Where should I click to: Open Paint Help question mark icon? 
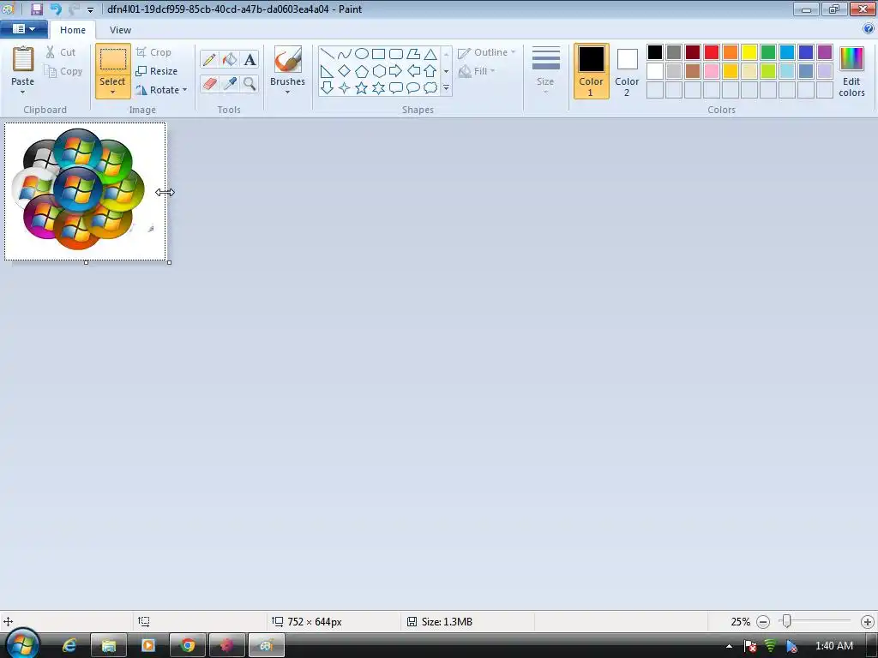pos(869,29)
